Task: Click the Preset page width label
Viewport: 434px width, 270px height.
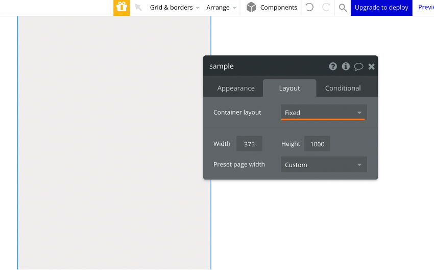Action: (239, 164)
